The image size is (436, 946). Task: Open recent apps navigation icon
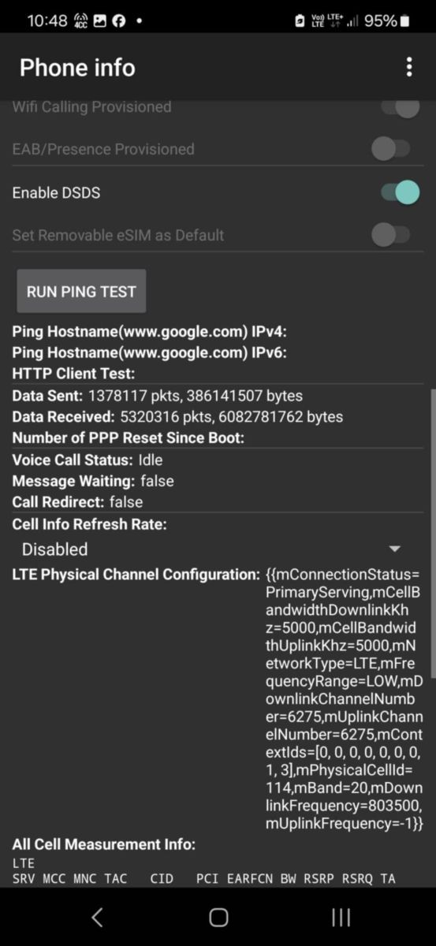tap(341, 917)
